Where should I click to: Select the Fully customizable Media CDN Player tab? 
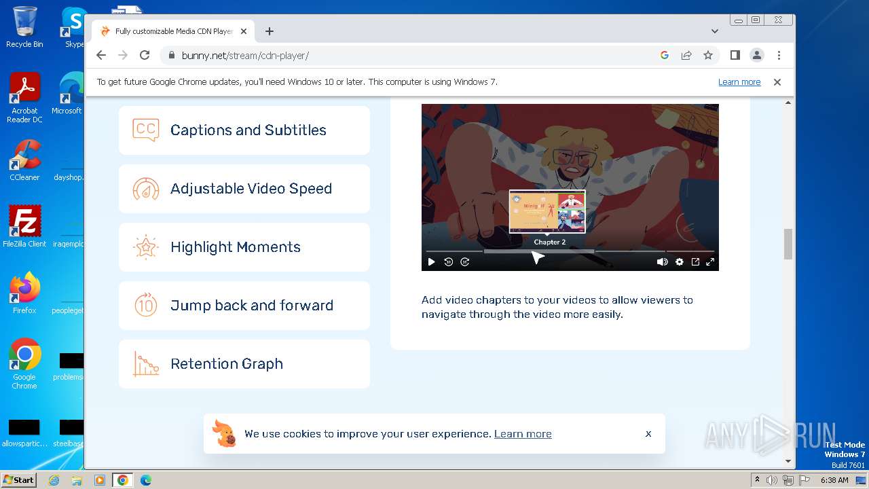click(173, 31)
